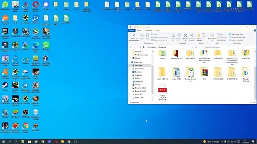Switch to details view toggle
Screen dimensions: 257x144
251,102
